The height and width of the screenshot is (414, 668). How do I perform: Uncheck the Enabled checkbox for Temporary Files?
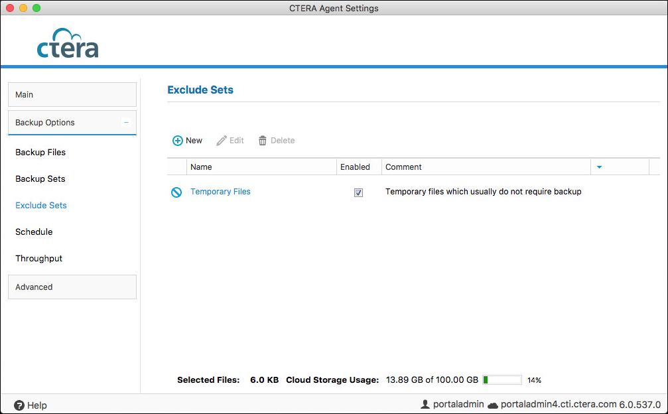pos(359,192)
